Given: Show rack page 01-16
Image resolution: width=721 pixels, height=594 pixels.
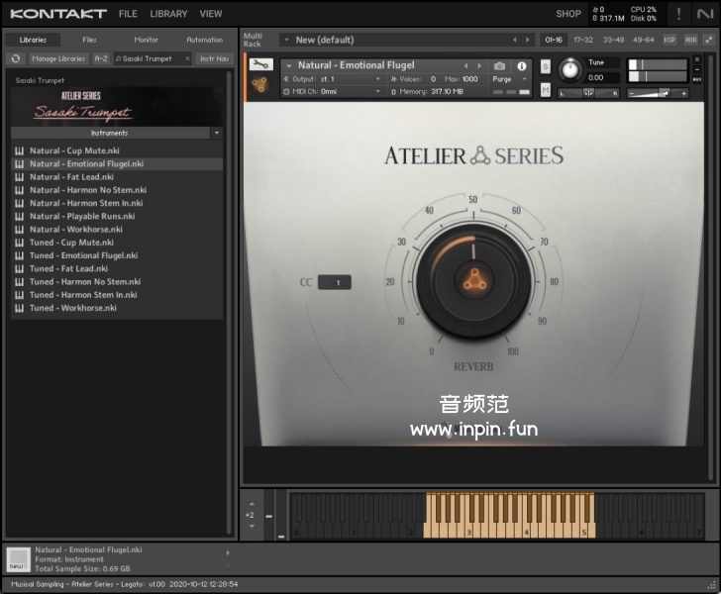Looking at the screenshot, I should tap(554, 40).
